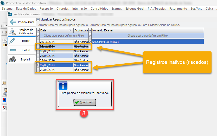Click the doctor icon in left sidebar

click(5, 91)
